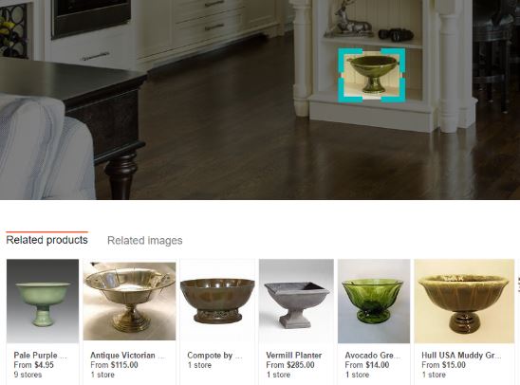
Task: Click the 9 stores label
Action: (x=28, y=375)
